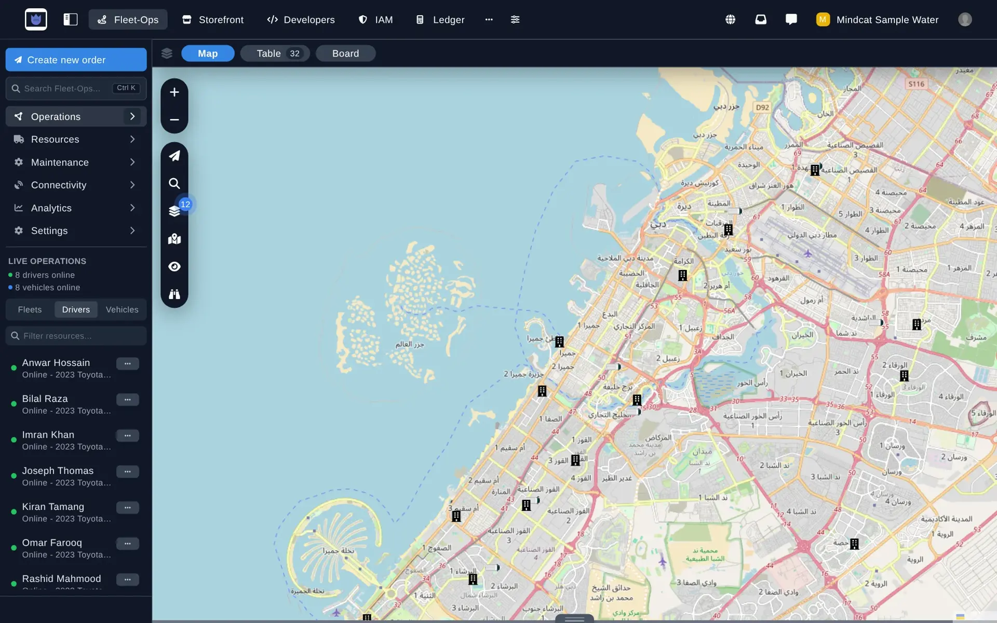Toggle the eye visibility control on map

(x=174, y=266)
